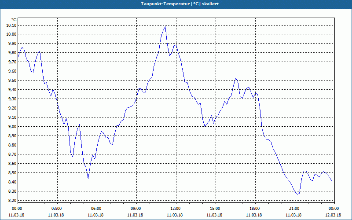Select the 9,90 y-axis value
The width and height of the screenshot is (352, 220).
click(x=12, y=44)
